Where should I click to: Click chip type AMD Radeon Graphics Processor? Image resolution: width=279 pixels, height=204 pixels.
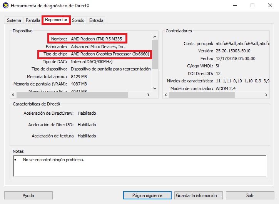[110, 54]
